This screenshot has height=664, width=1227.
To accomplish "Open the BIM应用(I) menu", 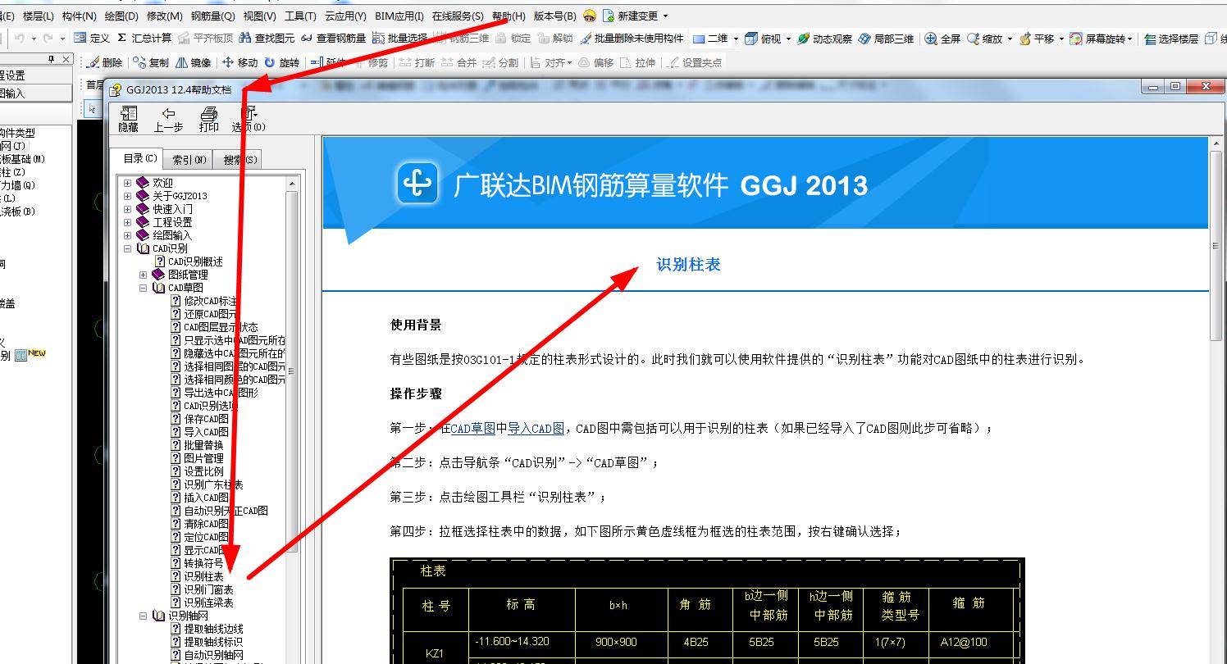I will click(399, 16).
